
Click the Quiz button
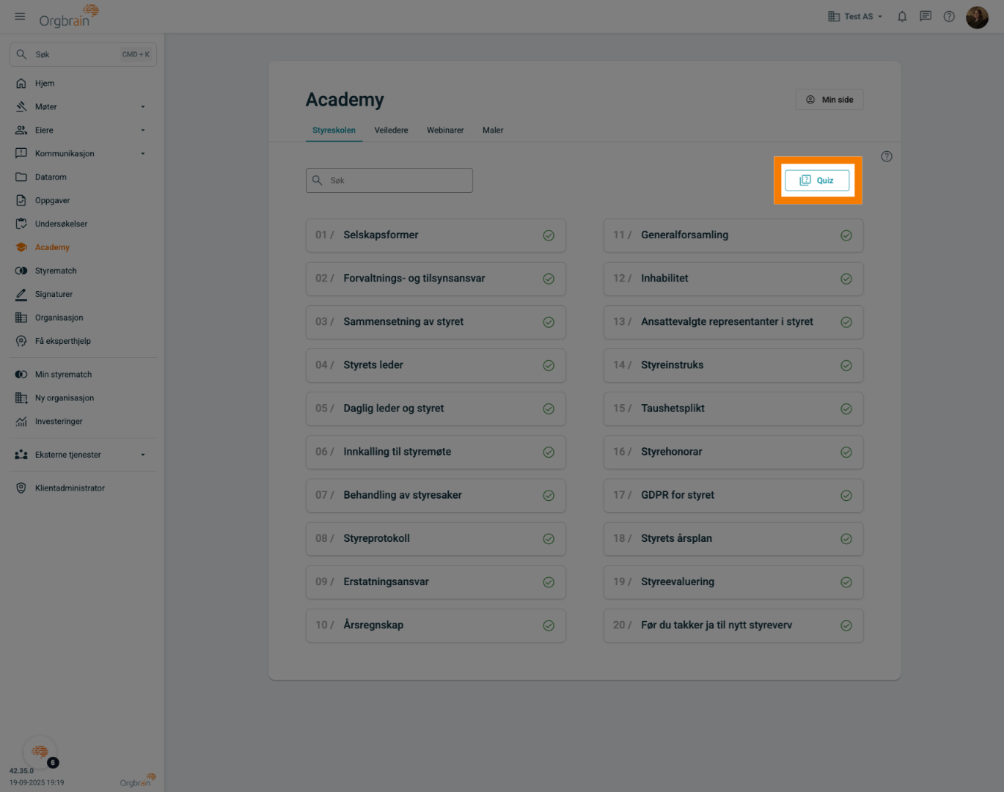817,180
